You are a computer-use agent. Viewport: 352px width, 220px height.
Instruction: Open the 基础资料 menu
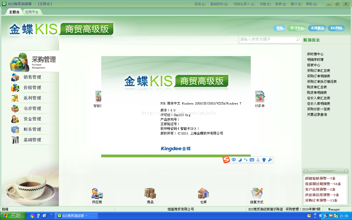pos(219,4)
